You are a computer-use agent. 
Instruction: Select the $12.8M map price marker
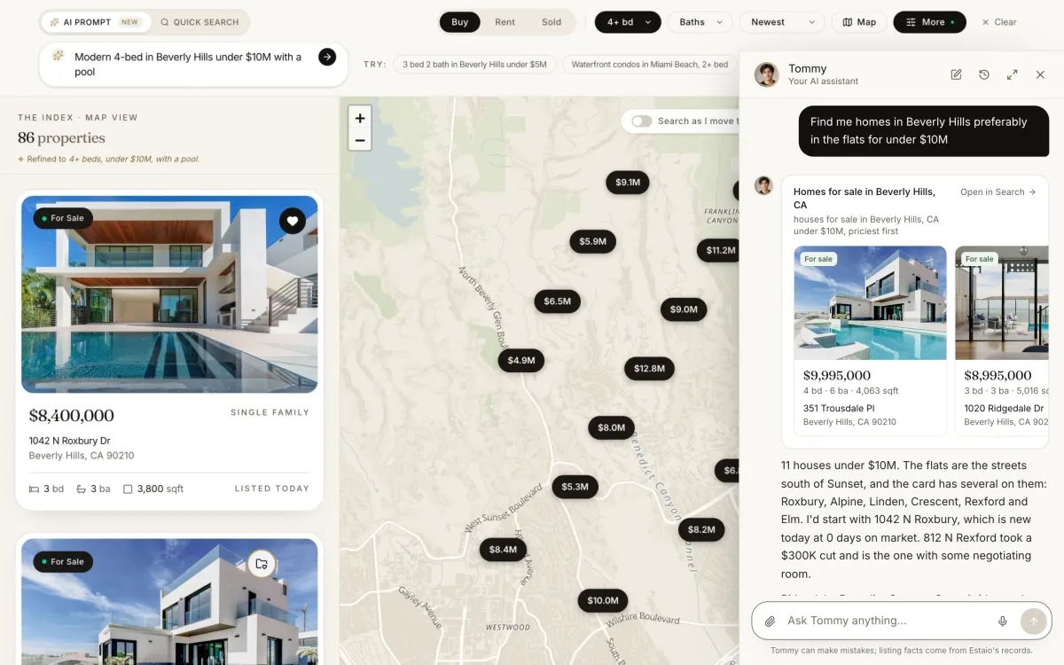pos(650,368)
